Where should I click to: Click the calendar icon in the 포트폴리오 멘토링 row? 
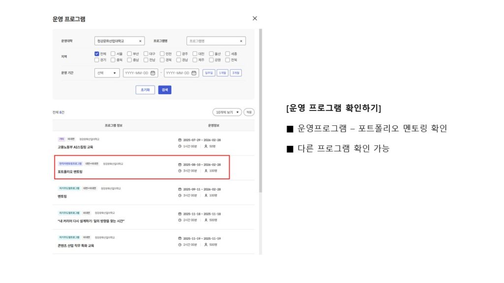180,165
